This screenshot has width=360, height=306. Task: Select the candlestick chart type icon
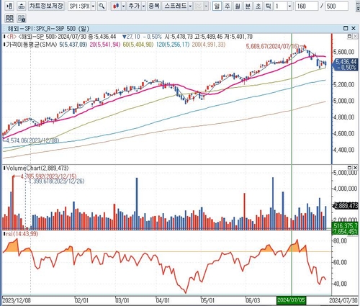116,6
